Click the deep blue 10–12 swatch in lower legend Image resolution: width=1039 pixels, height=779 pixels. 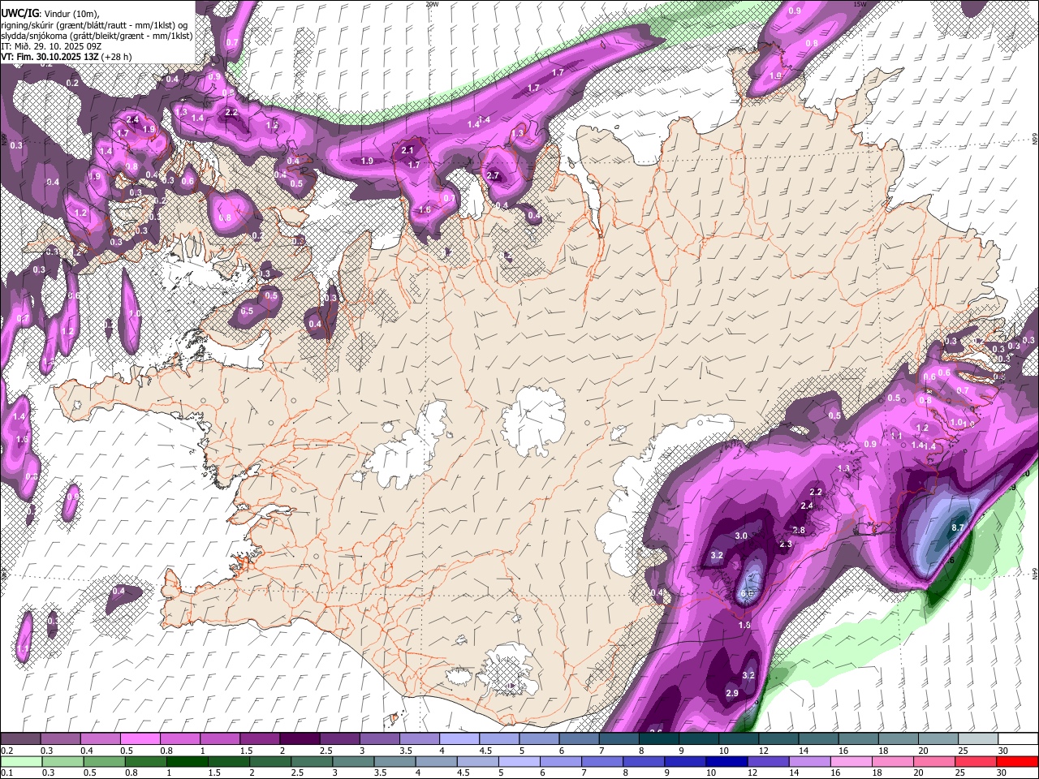click(727, 762)
